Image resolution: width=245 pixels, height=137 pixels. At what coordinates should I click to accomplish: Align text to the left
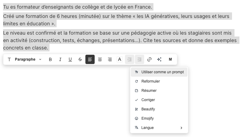pos(90,59)
